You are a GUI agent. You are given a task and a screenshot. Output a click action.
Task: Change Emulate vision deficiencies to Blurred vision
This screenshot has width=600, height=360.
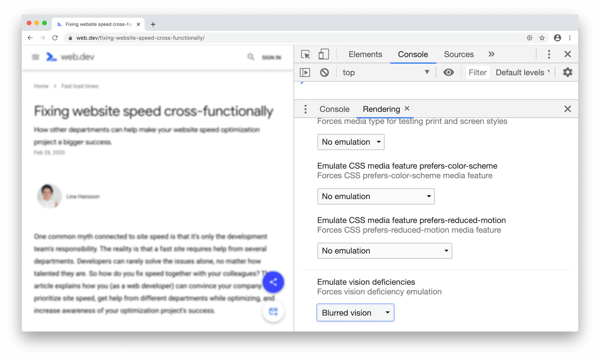click(355, 312)
